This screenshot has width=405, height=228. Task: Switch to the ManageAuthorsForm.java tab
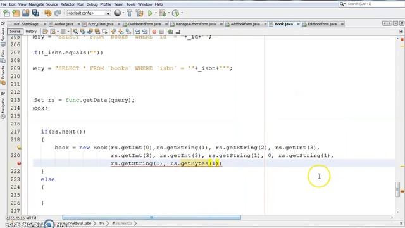(196, 24)
